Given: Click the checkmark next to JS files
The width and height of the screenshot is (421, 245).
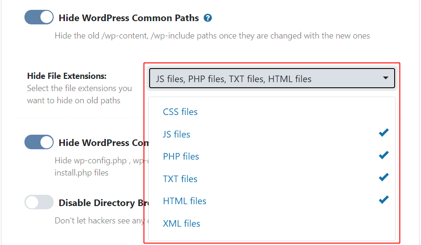Looking at the screenshot, I should [x=384, y=133].
